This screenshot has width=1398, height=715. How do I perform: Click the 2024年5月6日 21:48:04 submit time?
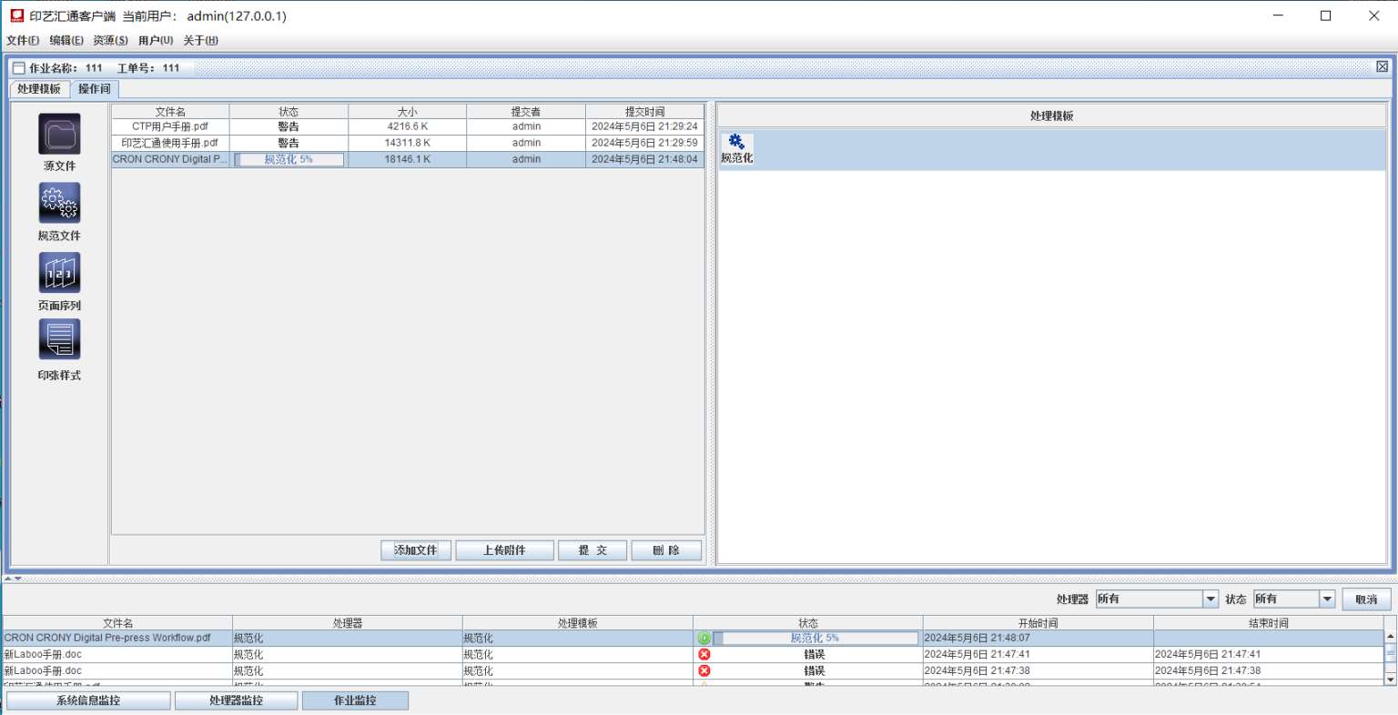[x=644, y=159]
